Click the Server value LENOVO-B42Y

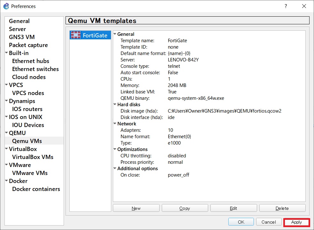[183, 60]
